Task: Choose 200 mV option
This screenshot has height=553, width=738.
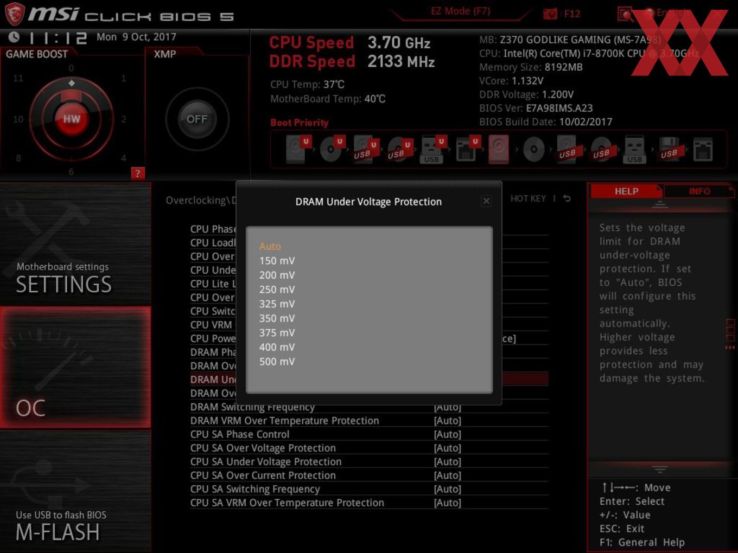Action: click(277, 275)
